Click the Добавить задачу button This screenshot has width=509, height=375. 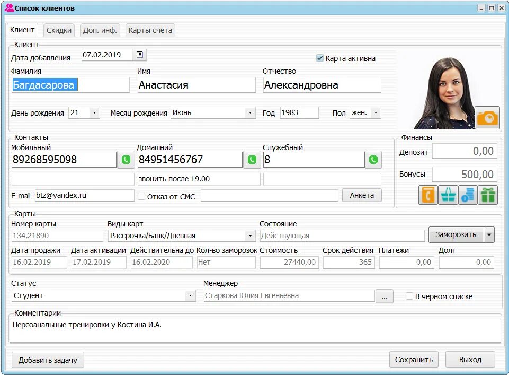click(x=48, y=360)
